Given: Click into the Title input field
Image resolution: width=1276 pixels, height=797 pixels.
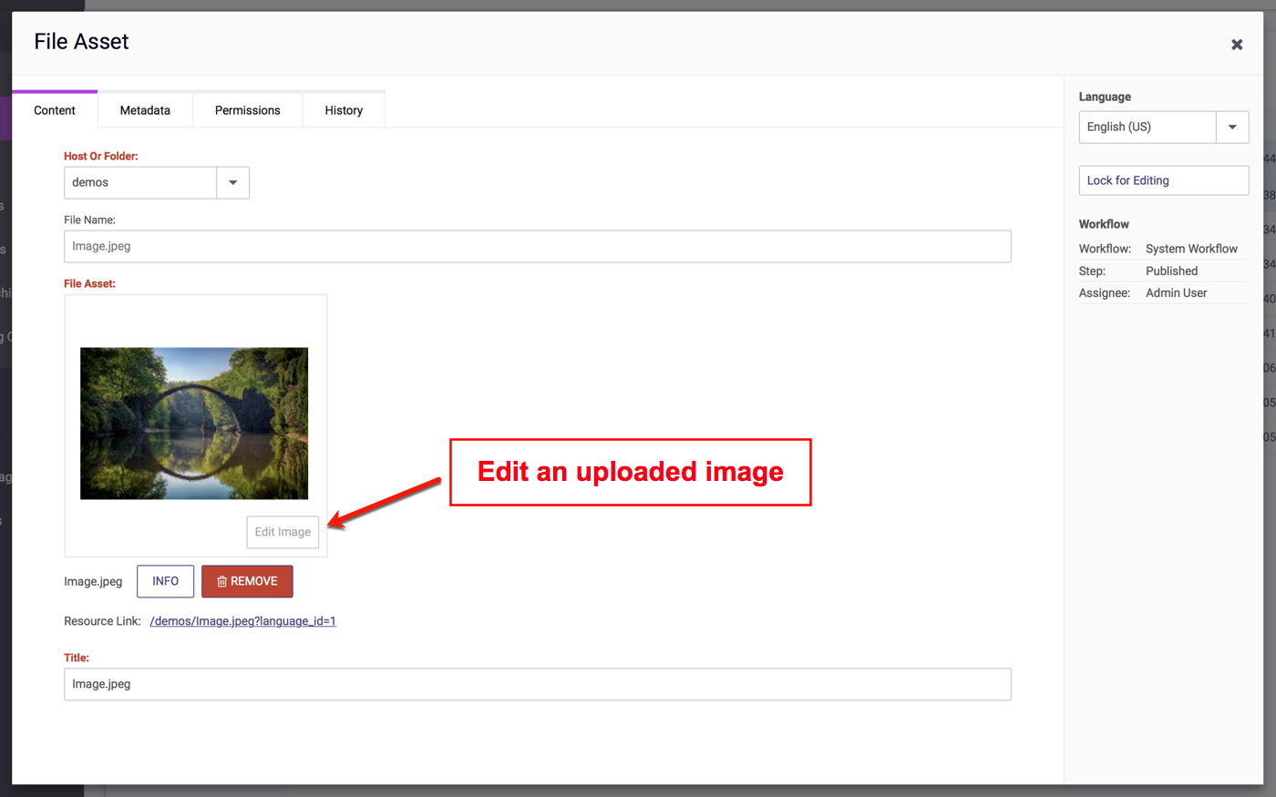Looking at the screenshot, I should pos(537,684).
